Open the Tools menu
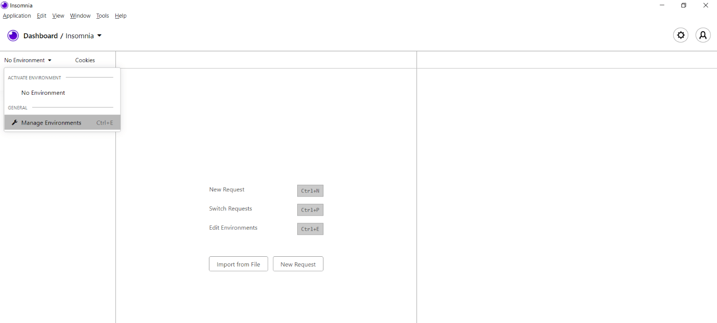 (103, 16)
